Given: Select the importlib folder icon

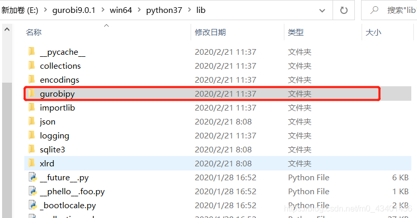Looking at the screenshot, I should tap(32, 107).
